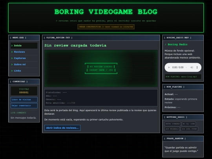This screenshot has height=159, width=212.
Task: Mute the audio player volume
Action: pyautogui.click(x=192, y=68)
